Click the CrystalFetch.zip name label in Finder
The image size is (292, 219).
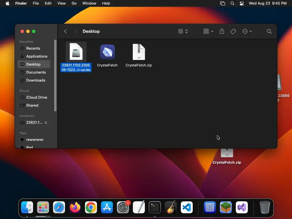pos(139,65)
